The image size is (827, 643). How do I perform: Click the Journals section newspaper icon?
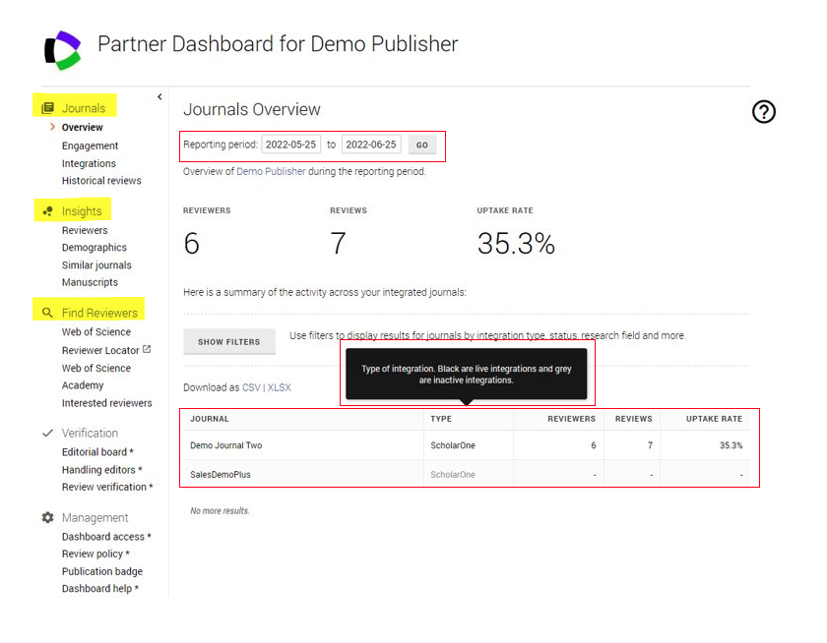pyautogui.click(x=48, y=108)
